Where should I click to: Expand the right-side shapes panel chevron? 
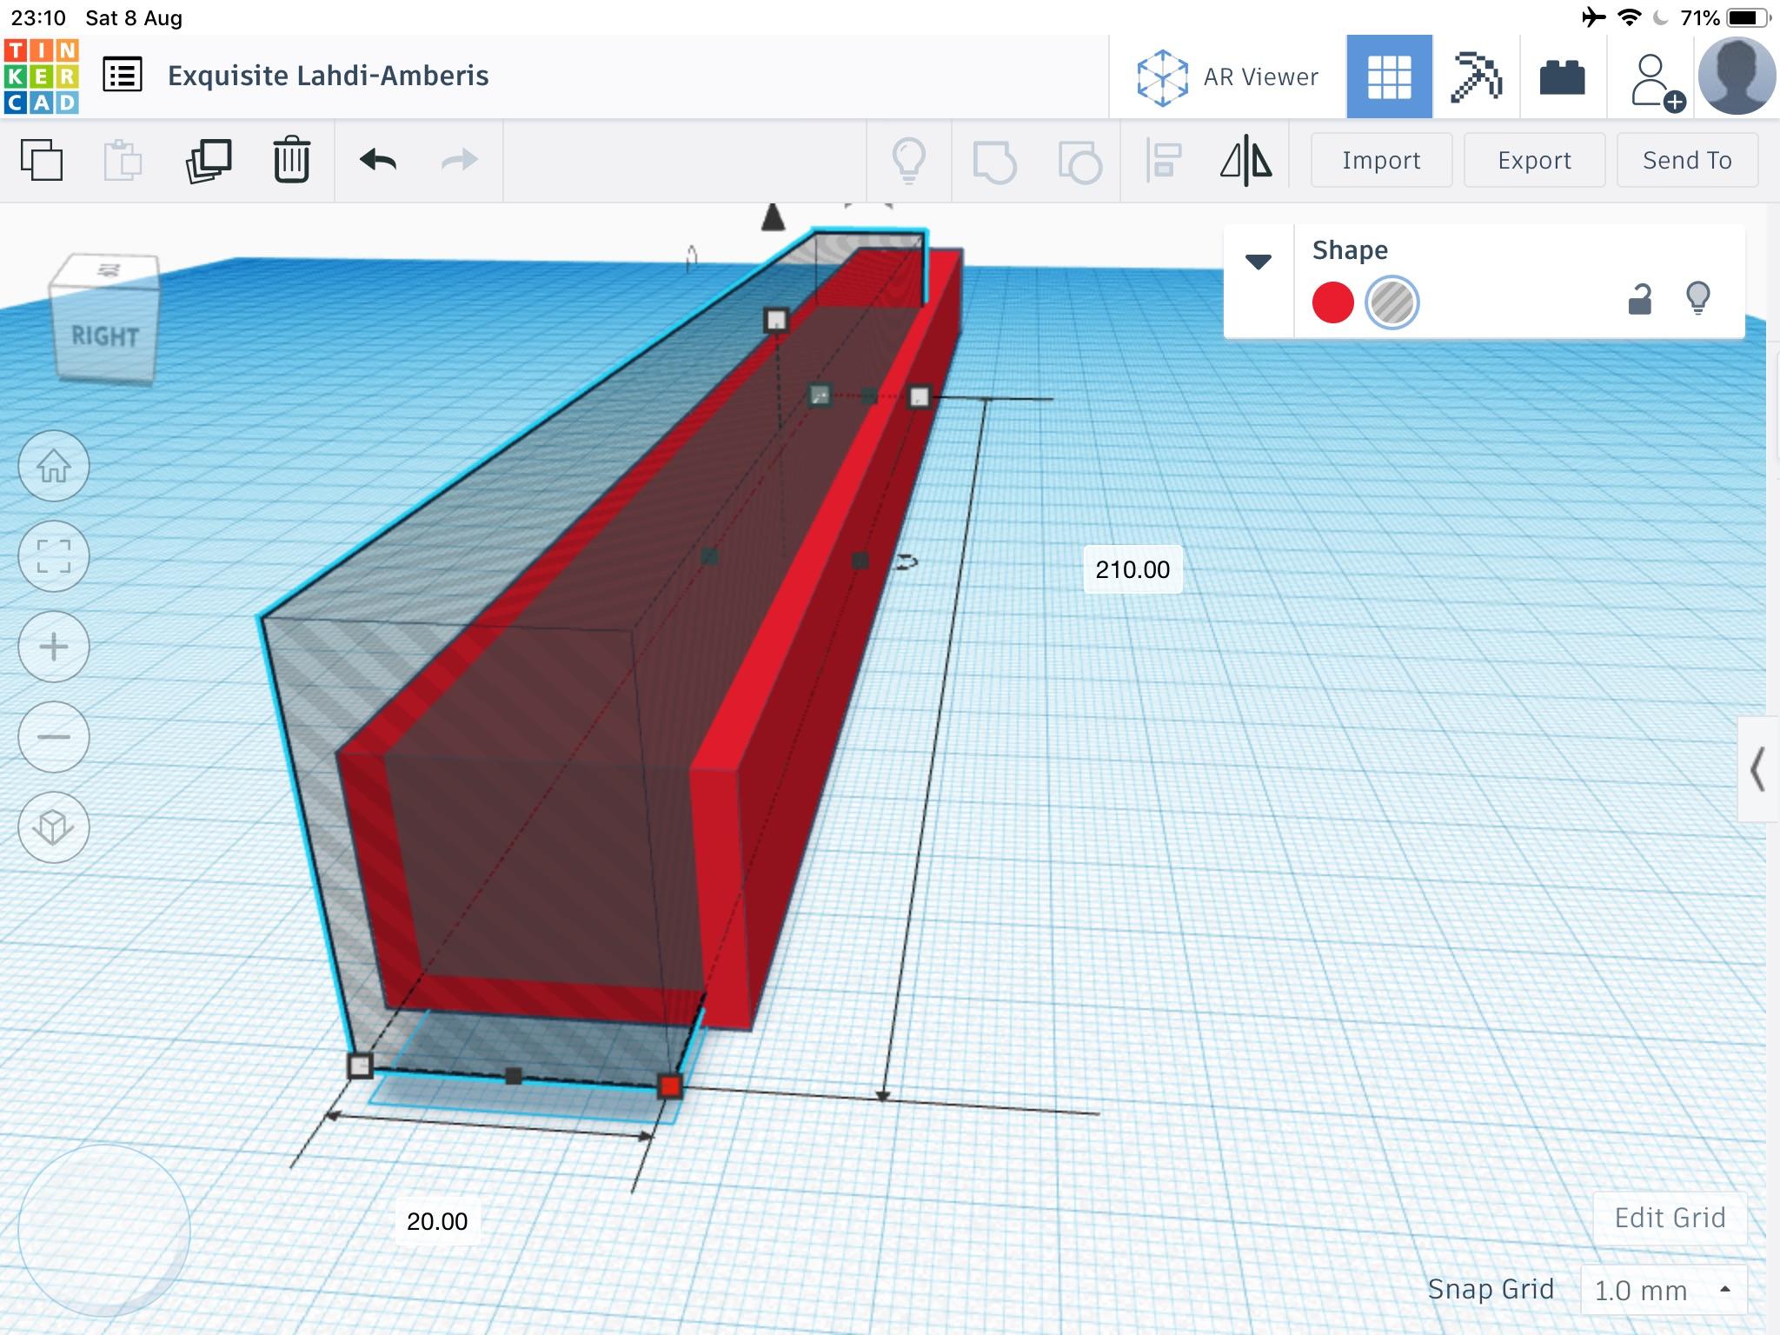coord(1757,769)
